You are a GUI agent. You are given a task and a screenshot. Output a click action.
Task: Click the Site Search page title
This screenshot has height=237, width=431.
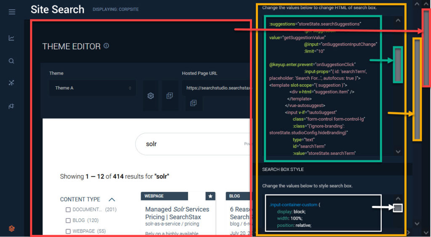click(57, 9)
